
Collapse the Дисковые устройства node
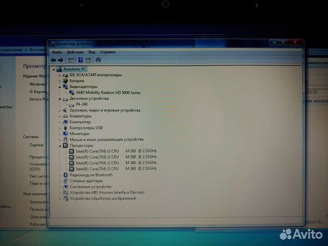60,99
